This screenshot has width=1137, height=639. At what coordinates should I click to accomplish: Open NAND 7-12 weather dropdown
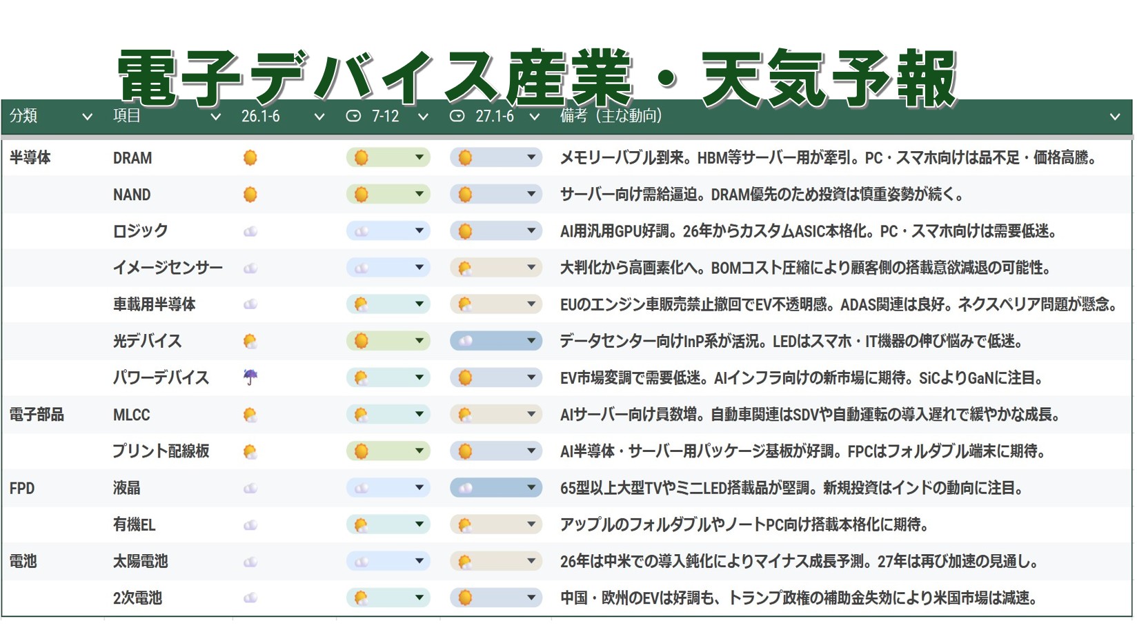(x=388, y=195)
